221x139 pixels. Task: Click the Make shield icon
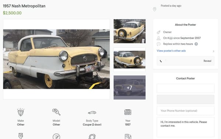coord(21,112)
